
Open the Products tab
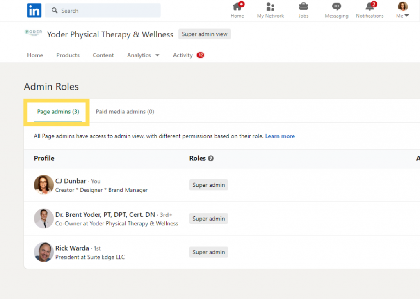tap(68, 55)
